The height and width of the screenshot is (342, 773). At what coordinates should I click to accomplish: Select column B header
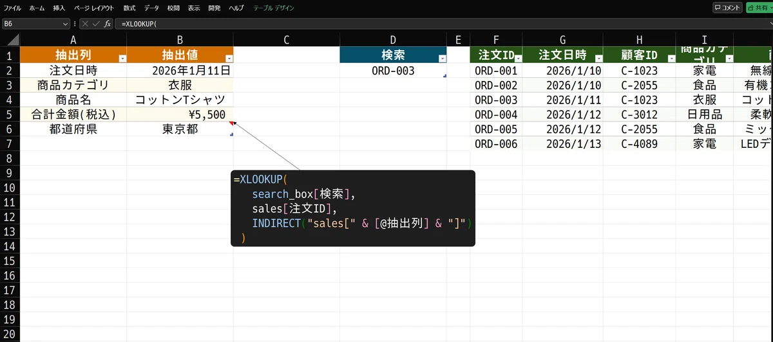coord(180,40)
